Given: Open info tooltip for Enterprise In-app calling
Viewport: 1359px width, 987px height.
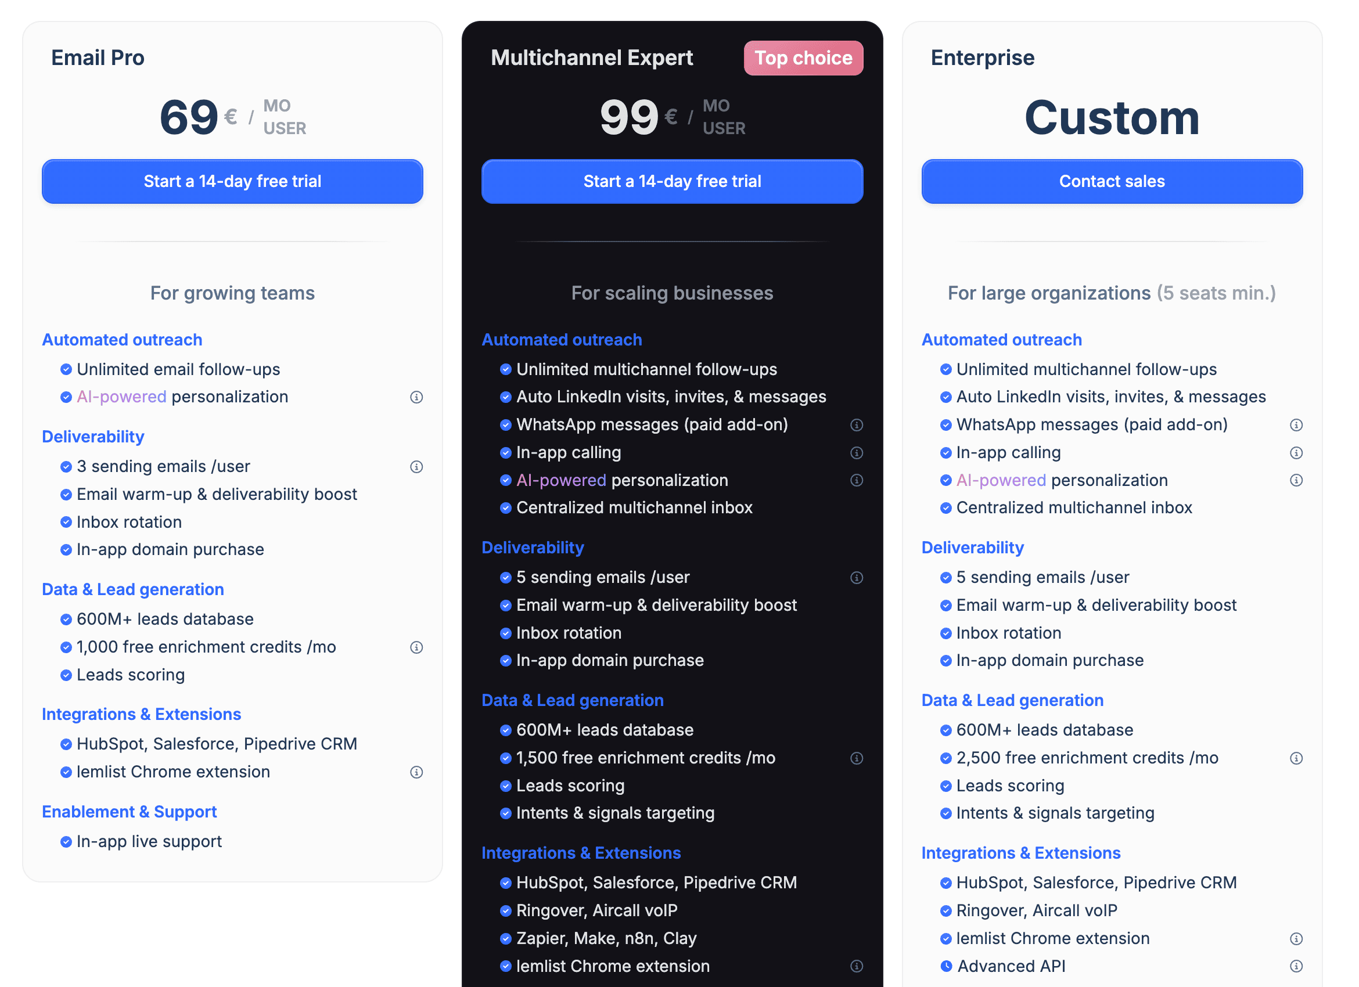Looking at the screenshot, I should coord(1296,453).
